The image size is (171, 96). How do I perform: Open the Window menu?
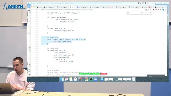(67, 3)
